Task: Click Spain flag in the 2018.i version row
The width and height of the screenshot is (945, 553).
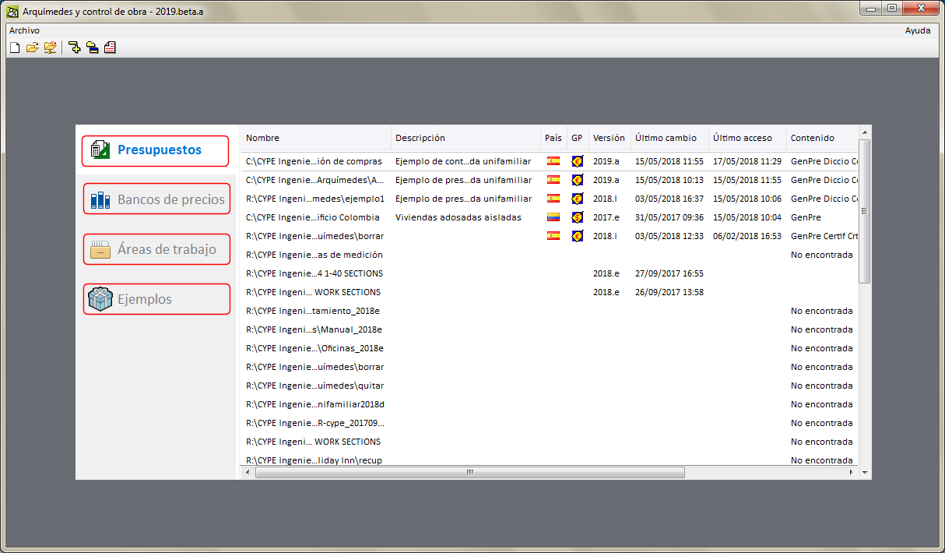Action: (x=553, y=236)
